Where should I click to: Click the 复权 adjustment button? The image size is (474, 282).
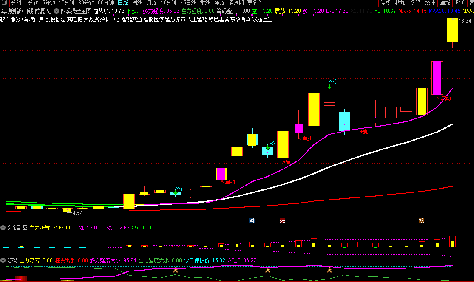[x=386, y=3]
